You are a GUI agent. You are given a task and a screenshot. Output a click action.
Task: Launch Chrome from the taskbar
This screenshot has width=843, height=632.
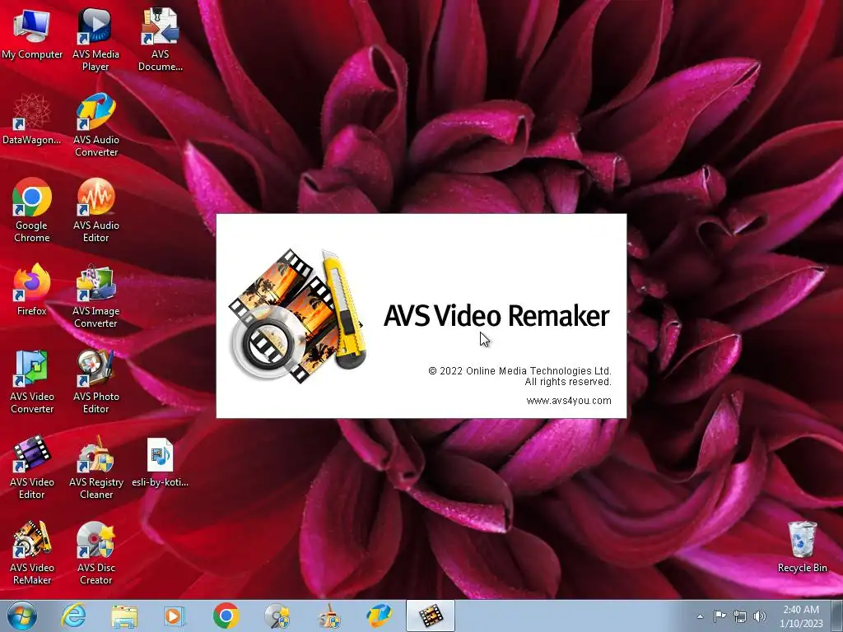click(x=226, y=616)
